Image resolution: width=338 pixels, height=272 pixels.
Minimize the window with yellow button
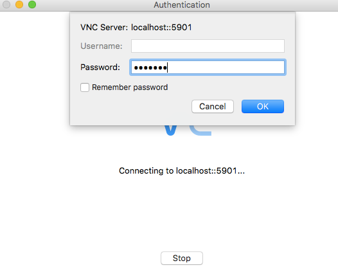pyautogui.click(x=19, y=5)
